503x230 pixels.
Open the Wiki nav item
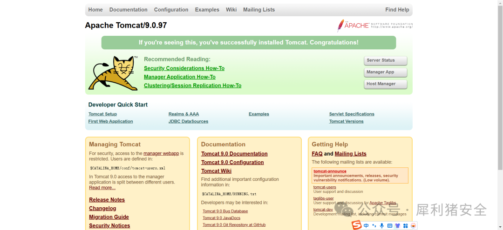231,10
